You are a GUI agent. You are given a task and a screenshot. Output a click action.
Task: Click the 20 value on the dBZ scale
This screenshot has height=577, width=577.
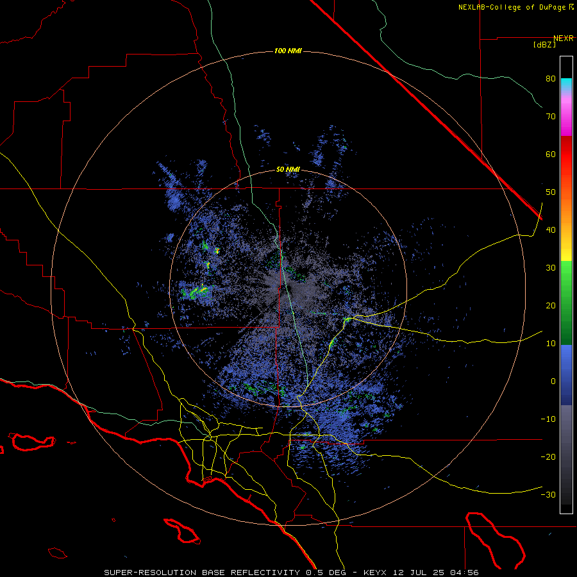(551, 306)
